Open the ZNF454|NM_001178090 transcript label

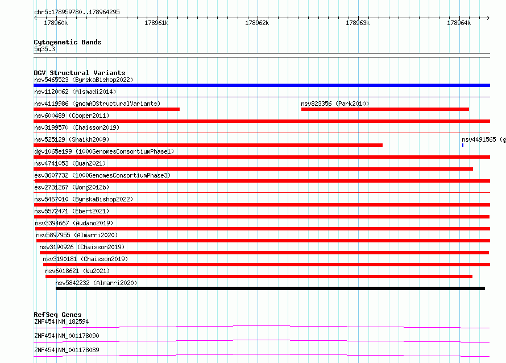67,336
